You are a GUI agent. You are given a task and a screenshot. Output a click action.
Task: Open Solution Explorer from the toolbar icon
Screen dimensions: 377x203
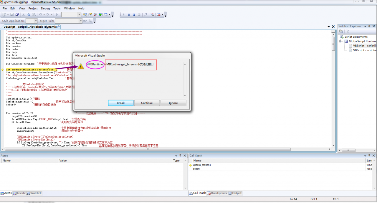(85, 14)
